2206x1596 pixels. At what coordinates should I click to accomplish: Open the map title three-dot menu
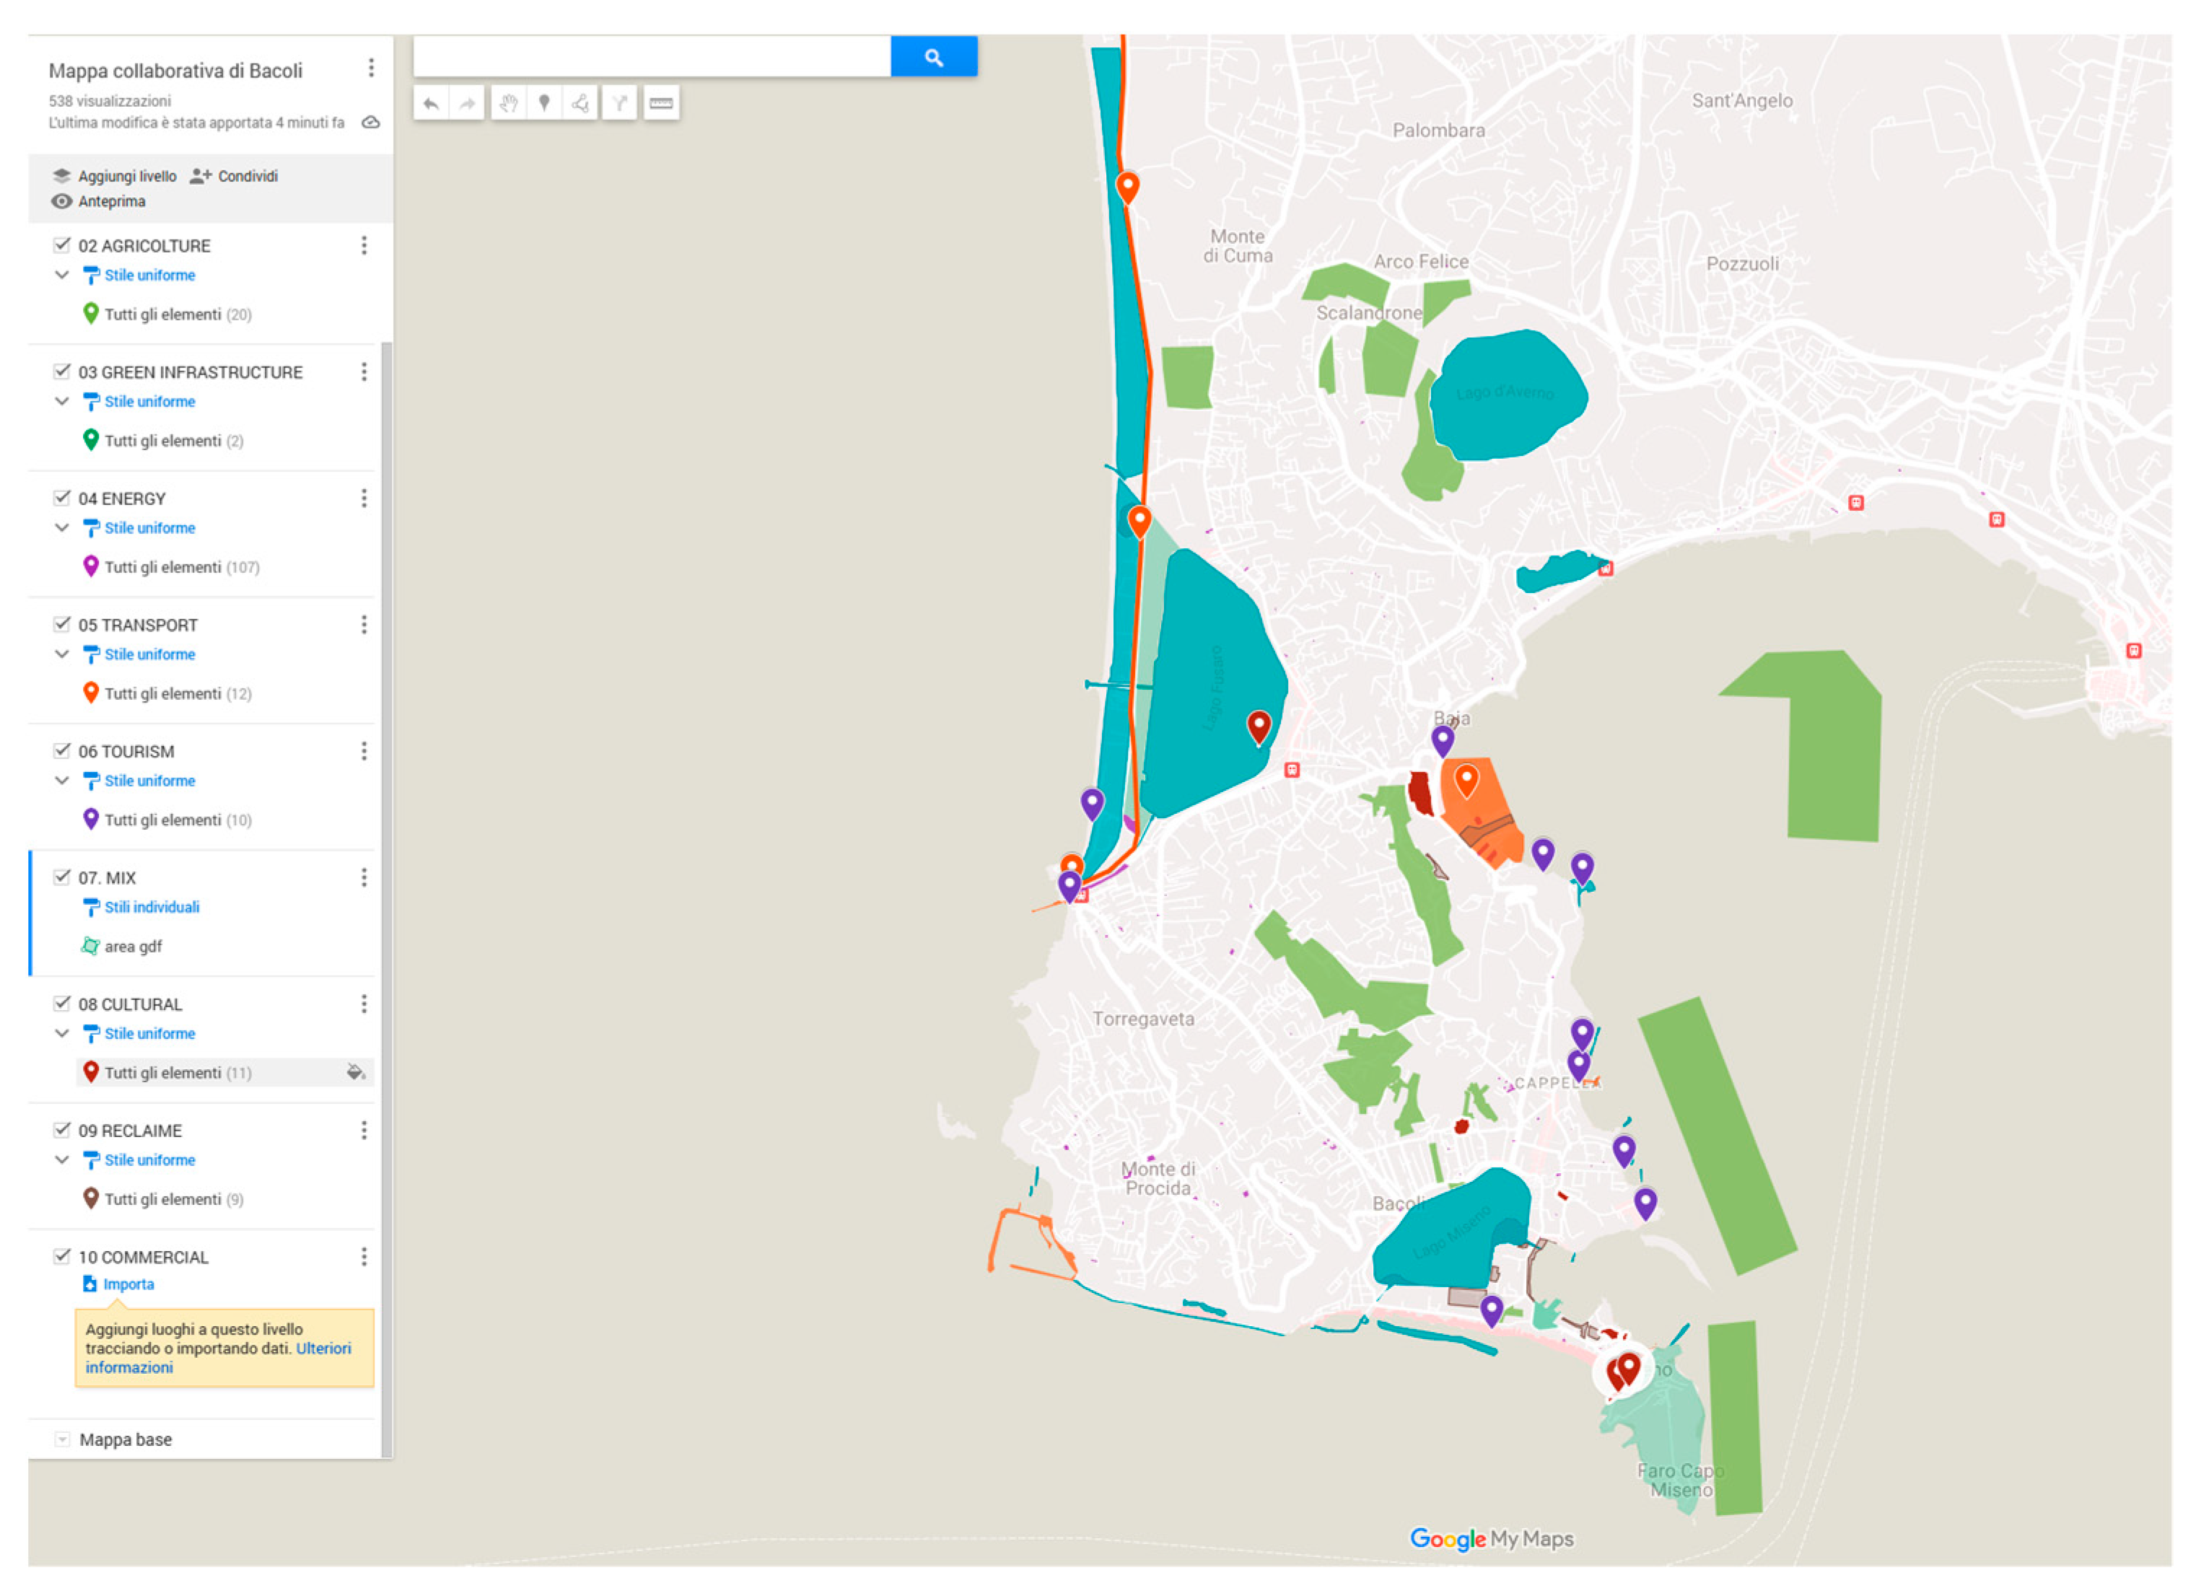coord(371,68)
